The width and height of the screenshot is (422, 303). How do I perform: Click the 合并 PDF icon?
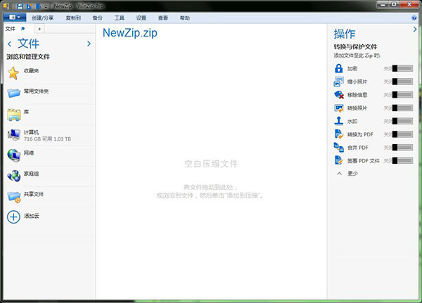point(338,147)
